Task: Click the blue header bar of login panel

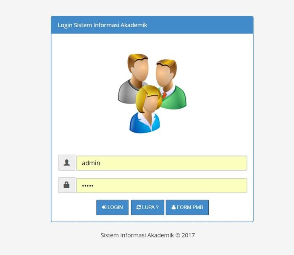Action: point(152,25)
